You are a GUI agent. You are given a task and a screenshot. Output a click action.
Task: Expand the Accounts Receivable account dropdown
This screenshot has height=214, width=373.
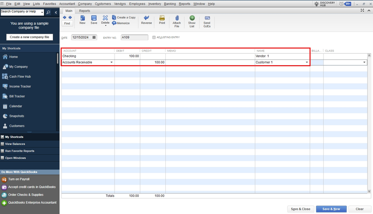click(111, 63)
